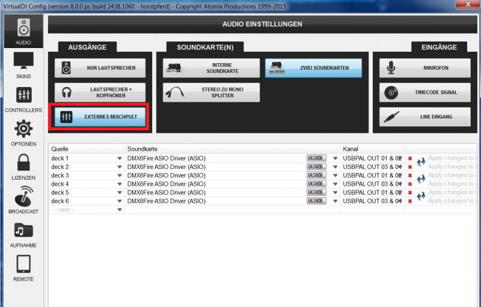Open the SKINS section in sidebar
The width and height of the screenshot is (481, 307).
tap(23, 65)
